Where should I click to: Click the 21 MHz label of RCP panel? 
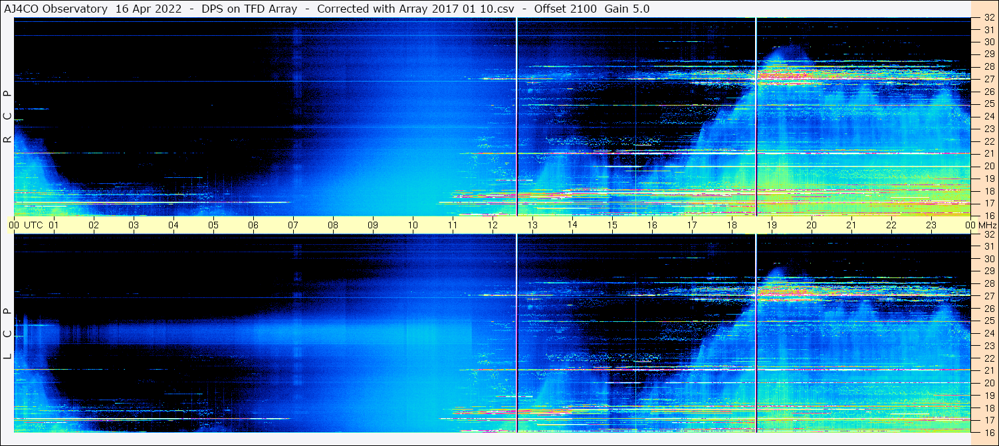pyautogui.click(x=989, y=154)
